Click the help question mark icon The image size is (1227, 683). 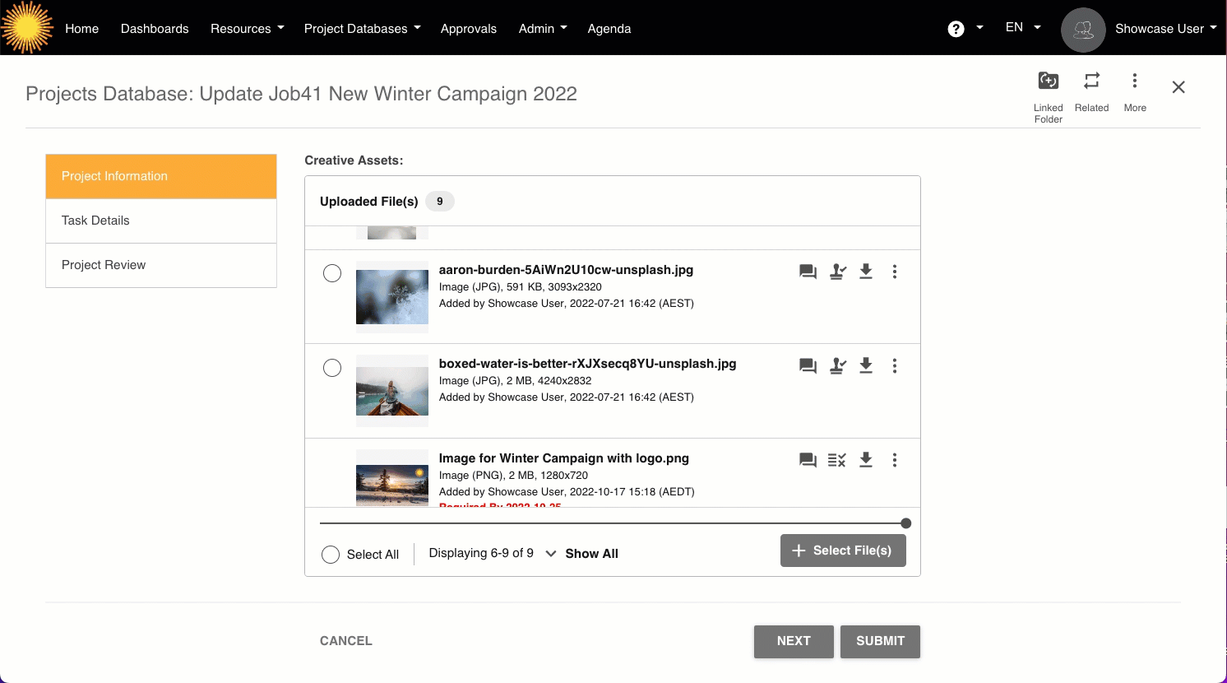click(956, 29)
